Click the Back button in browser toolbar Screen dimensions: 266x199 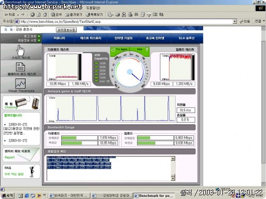tap(10, 15)
